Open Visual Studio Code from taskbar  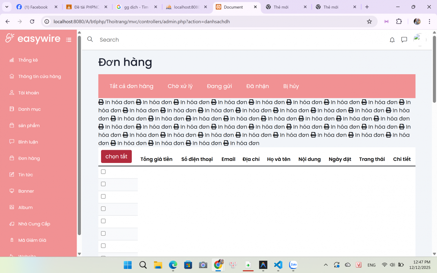point(278,265)
